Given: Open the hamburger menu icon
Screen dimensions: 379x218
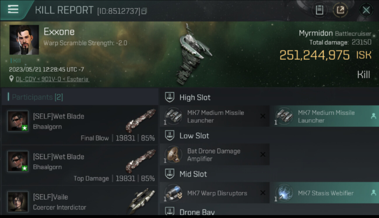Looking at the screenshot, I should [13, 9].
